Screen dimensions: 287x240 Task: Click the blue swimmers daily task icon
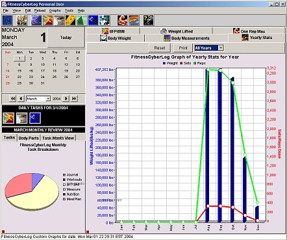point(35,118)
